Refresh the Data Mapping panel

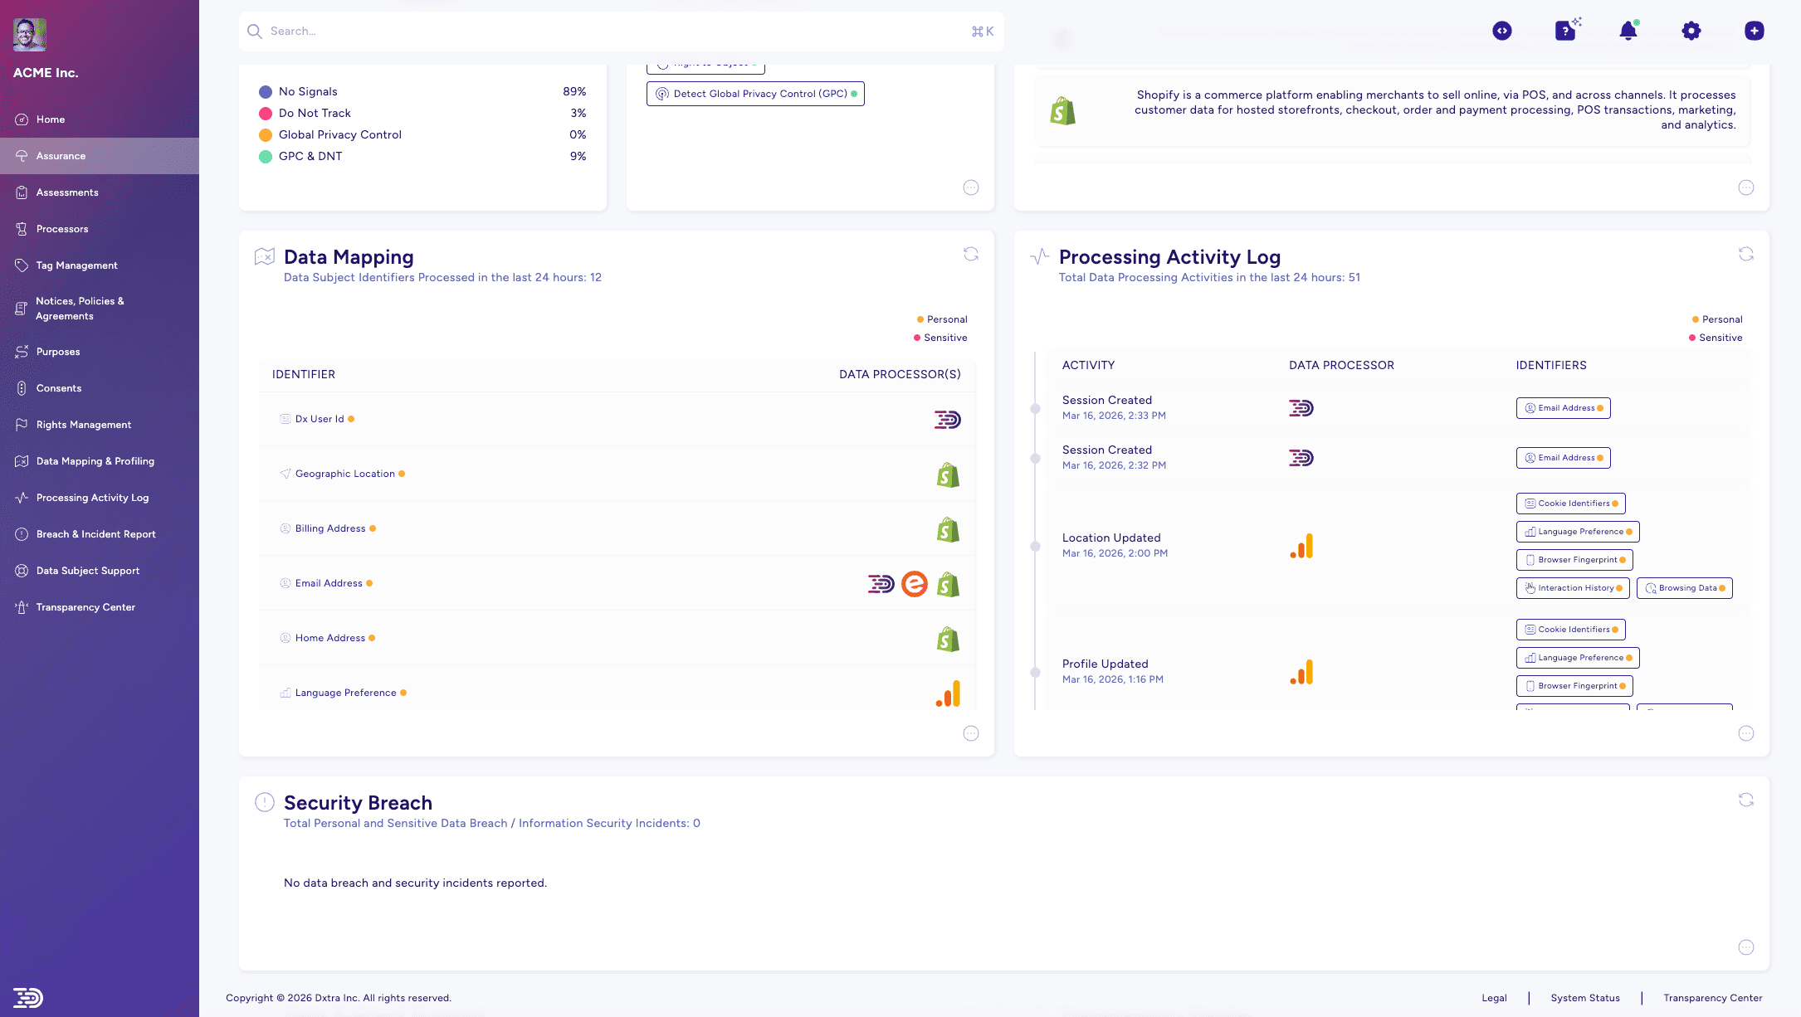pyautogui.click(x=970, y=254)
